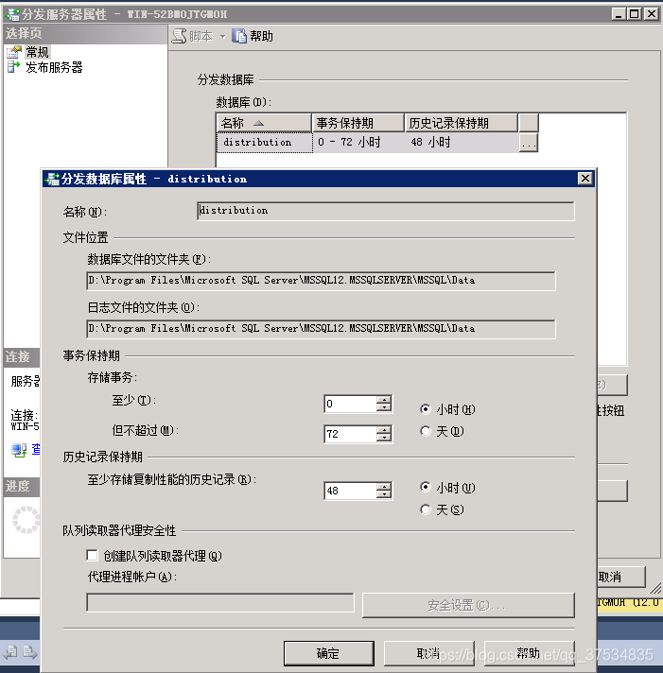
Task: Maximize the distributor properties window
Action: (x=635, y=14)
